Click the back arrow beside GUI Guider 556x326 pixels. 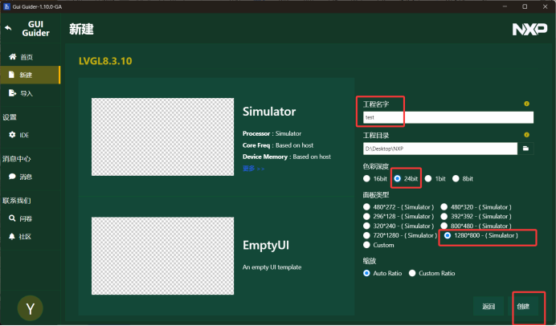[8, 27]
